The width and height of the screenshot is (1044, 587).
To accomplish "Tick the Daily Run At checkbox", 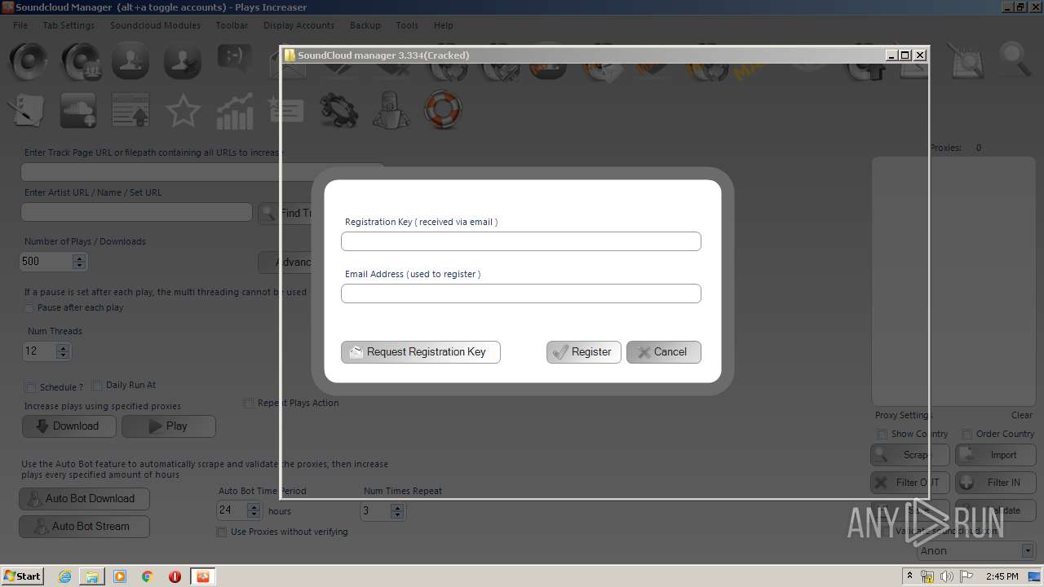I will click(97, 385).
